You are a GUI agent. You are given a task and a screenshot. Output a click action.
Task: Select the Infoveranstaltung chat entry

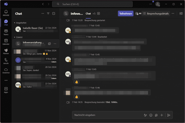36,43
